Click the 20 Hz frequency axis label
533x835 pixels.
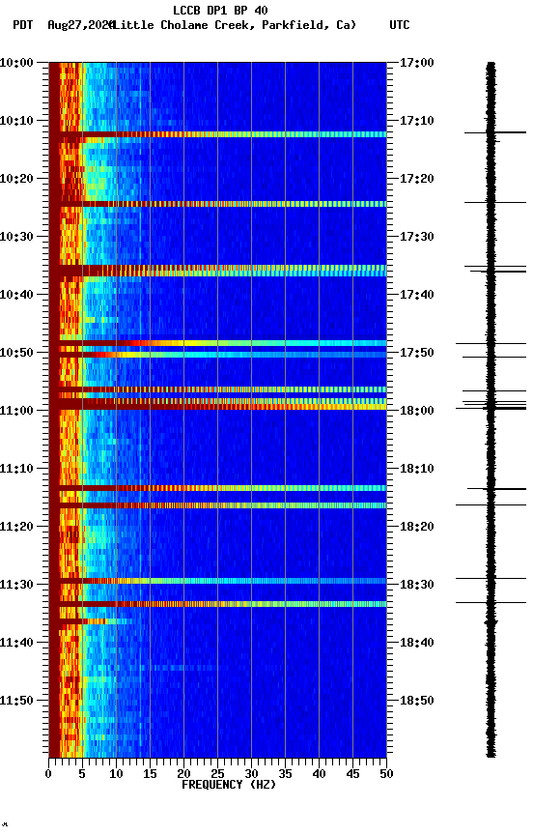183,774
